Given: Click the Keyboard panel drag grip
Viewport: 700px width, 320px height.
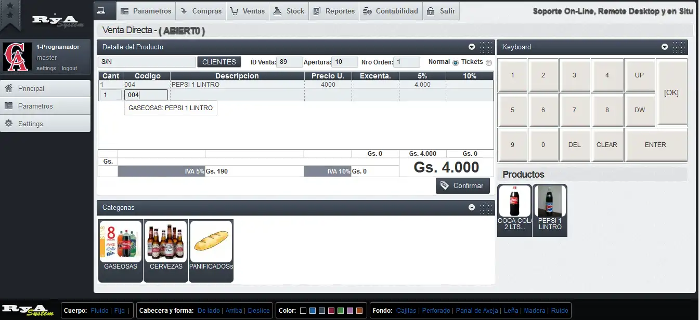Looking at the screenshot, I should [x=679, y=47].
